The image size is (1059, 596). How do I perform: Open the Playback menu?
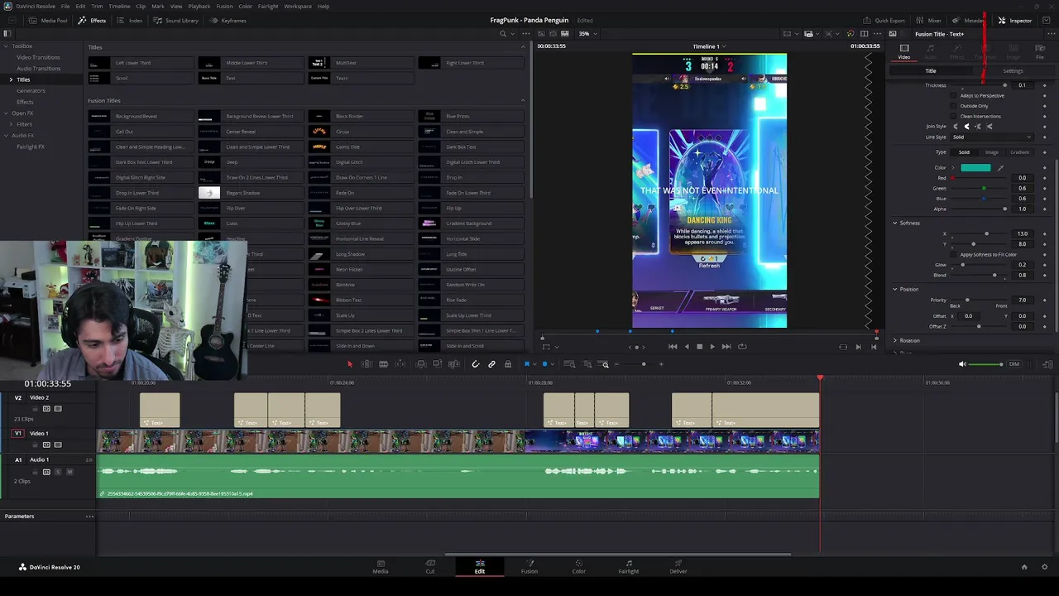(x=199, y=6)
